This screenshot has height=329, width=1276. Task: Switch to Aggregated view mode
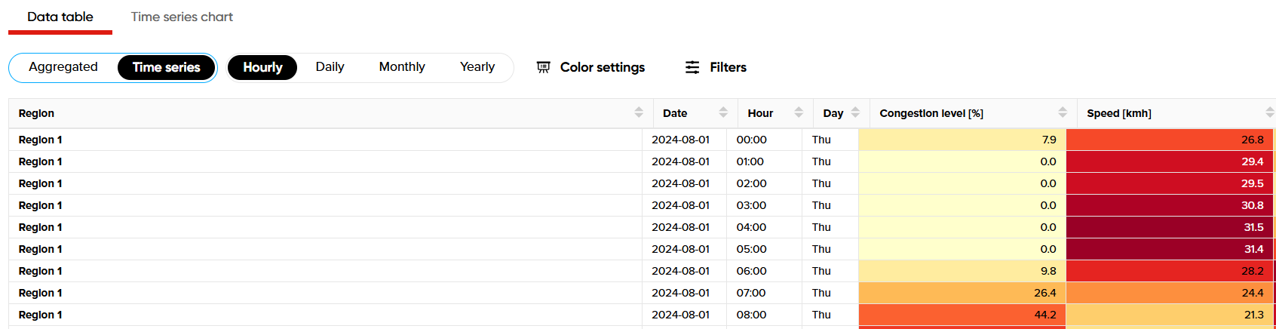(x=63, y=67)
